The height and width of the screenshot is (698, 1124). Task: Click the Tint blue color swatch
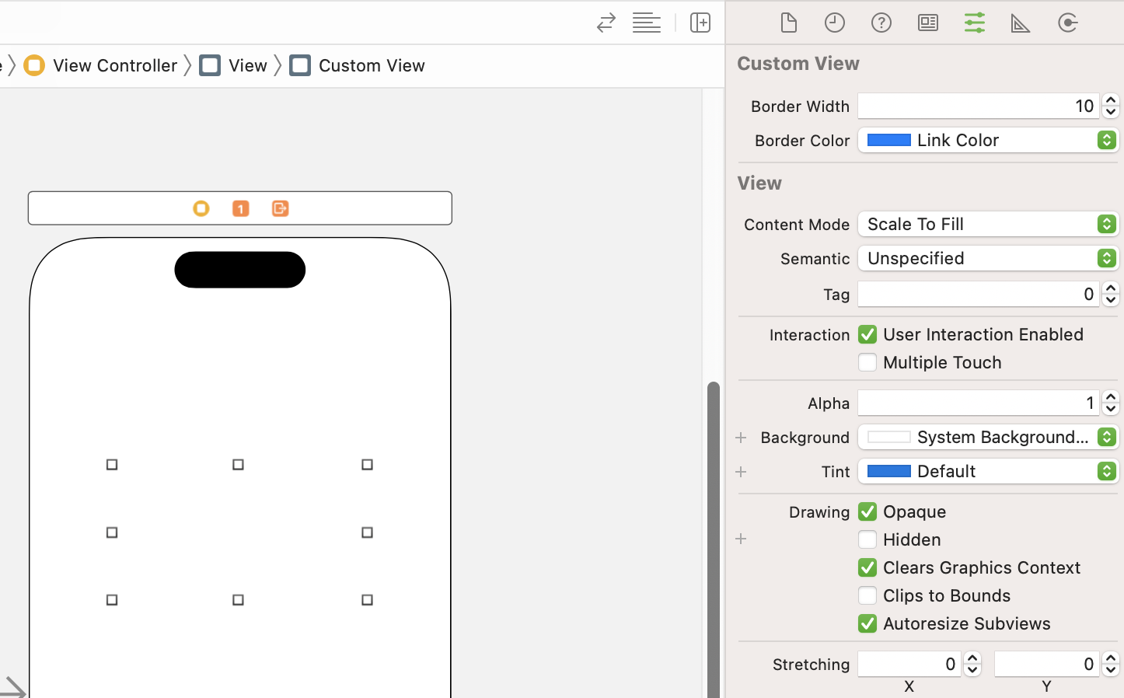pos(889,471)
